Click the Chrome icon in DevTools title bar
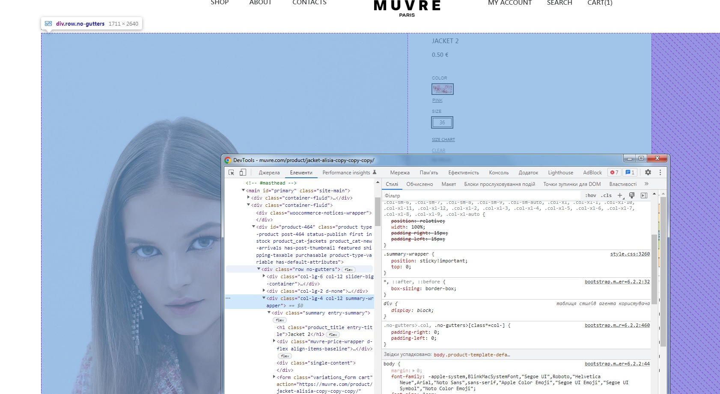 tap(228, 160)
